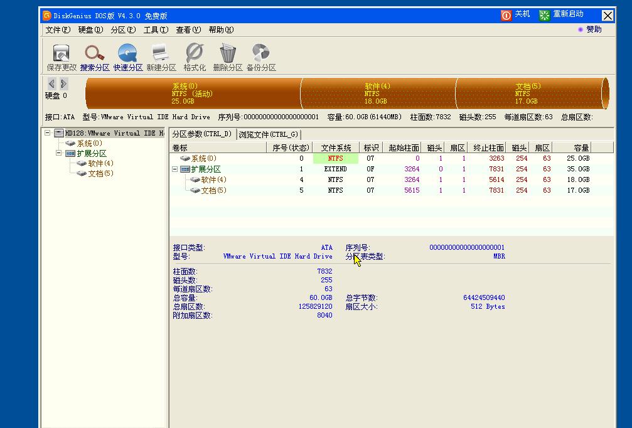Image resolution: width=632 pixels, height=428 pixels.
Task: Collapse 扩展分区 row in partition table
Action: coord(175,169)
